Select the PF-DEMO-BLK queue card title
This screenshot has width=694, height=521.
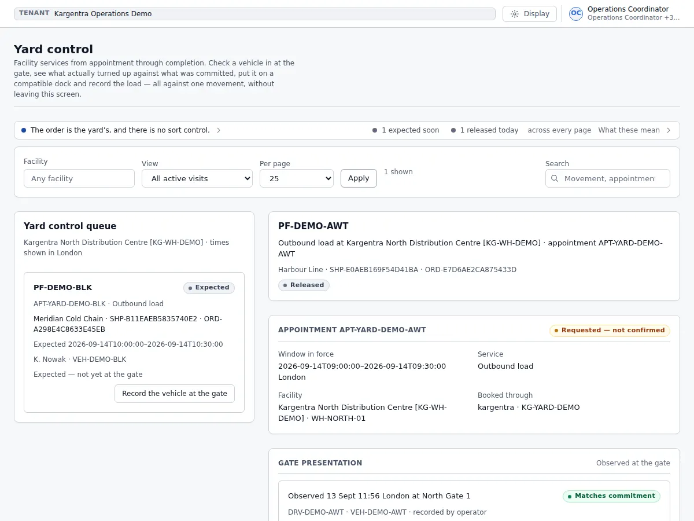63,288
